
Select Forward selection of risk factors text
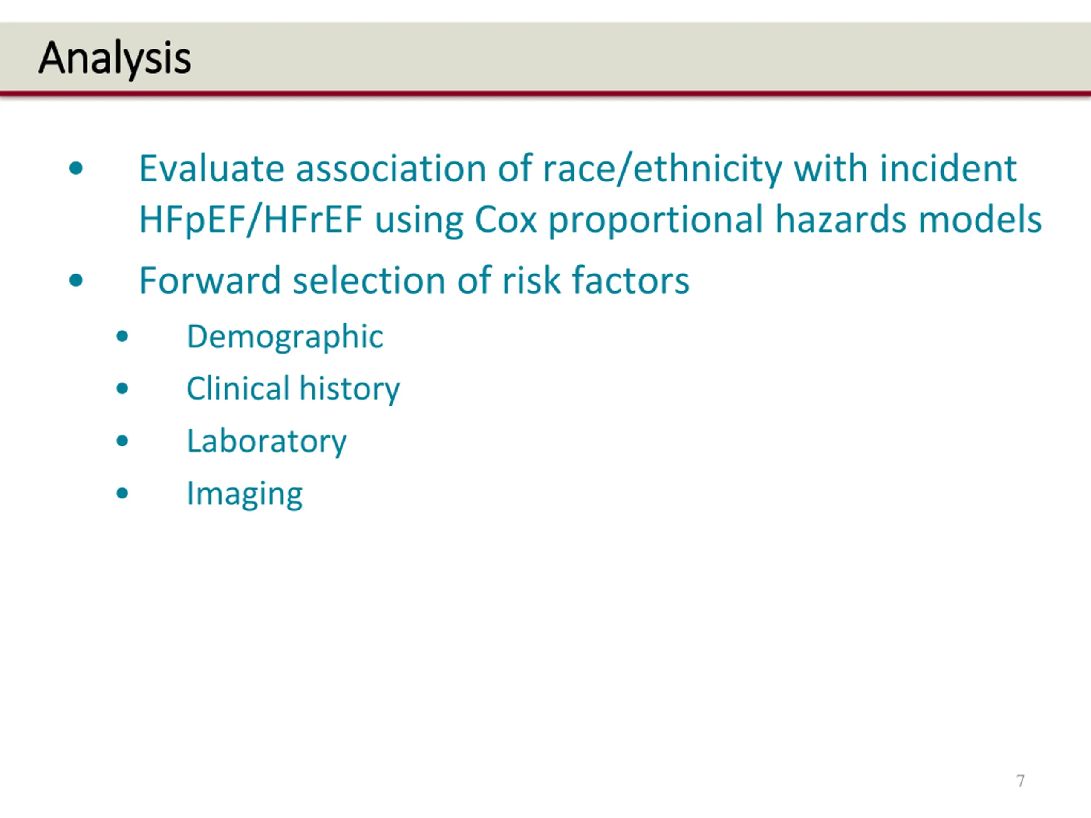pos(414,280)
